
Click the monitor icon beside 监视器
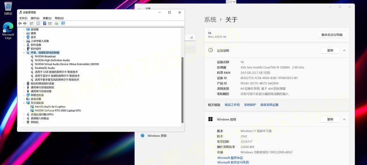pyautogui.click(x=28, y=29)
